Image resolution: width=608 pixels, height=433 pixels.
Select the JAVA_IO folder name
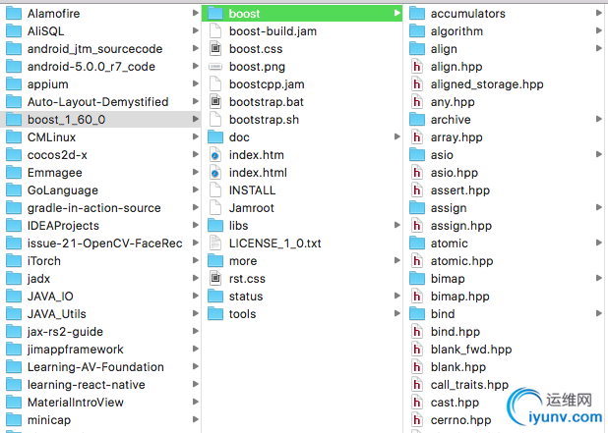click(x=50, y=297)
